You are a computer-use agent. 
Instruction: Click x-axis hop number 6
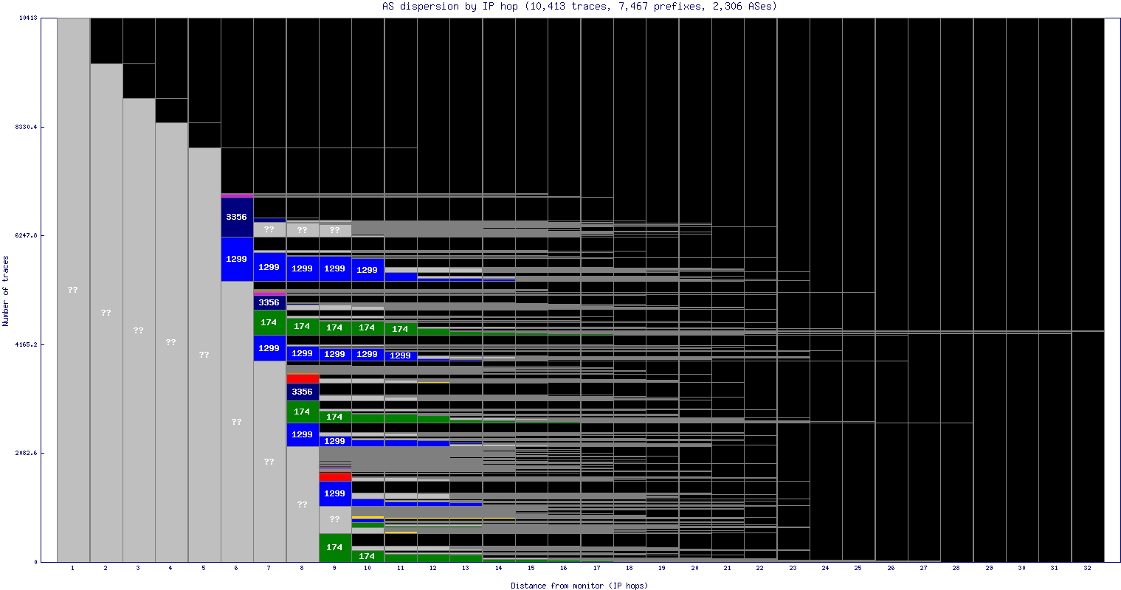(x=236, y=569)
